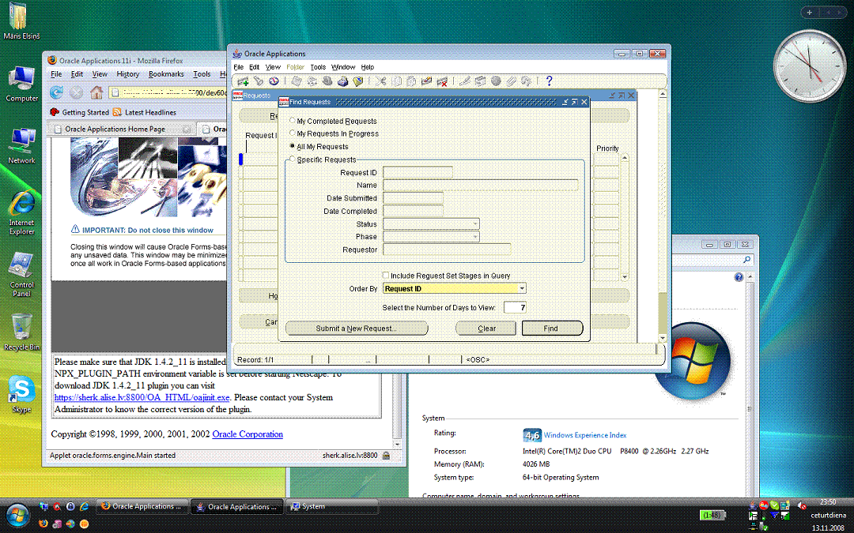The width and height of the screenshot is (854, 533).
Task: Click the Save disk toolbar icon
Action: (297, 81)
